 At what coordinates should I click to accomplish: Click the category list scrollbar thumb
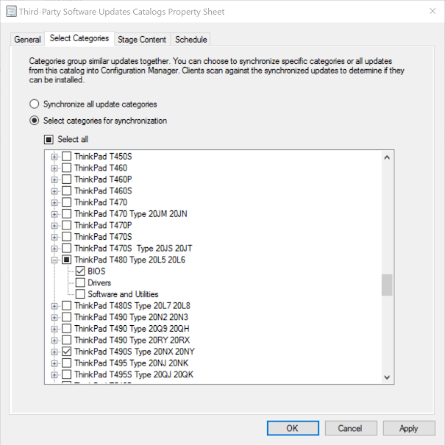pos(387,285)
